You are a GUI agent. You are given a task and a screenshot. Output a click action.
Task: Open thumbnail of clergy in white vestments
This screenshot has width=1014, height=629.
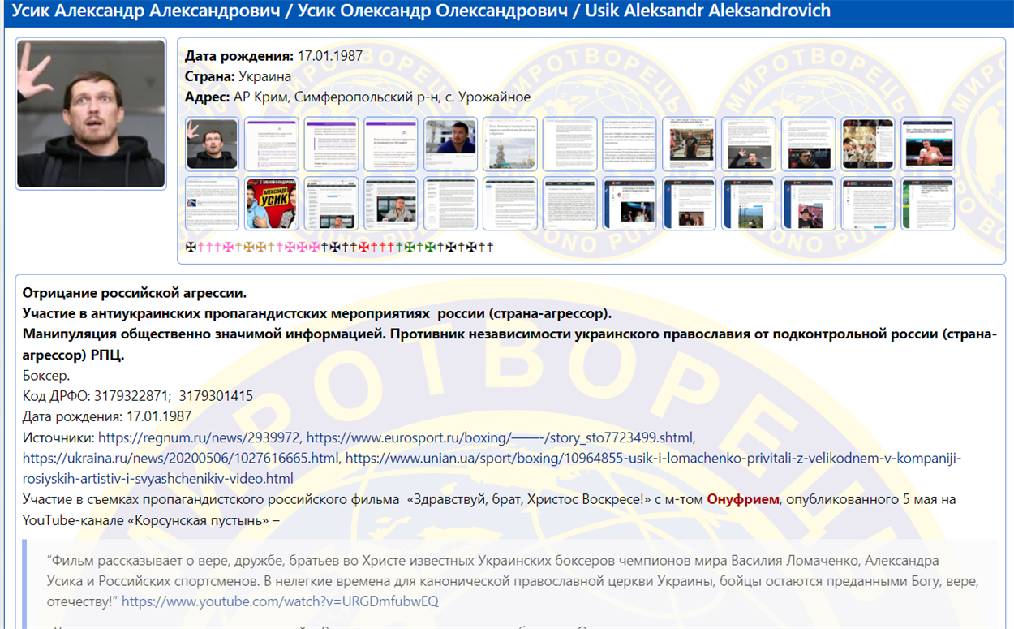point(868,144)
